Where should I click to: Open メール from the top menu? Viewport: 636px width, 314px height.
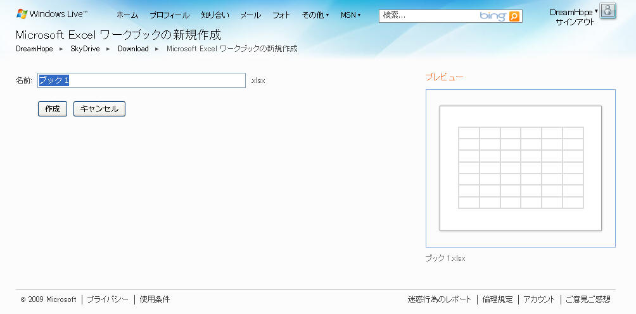(x=251, y=15)
